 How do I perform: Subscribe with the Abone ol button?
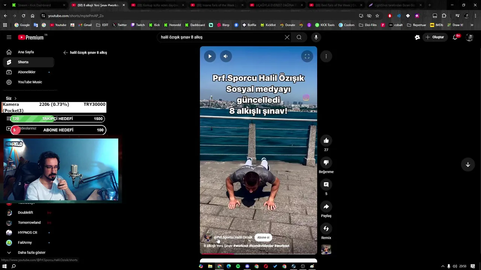click(263, 237)
